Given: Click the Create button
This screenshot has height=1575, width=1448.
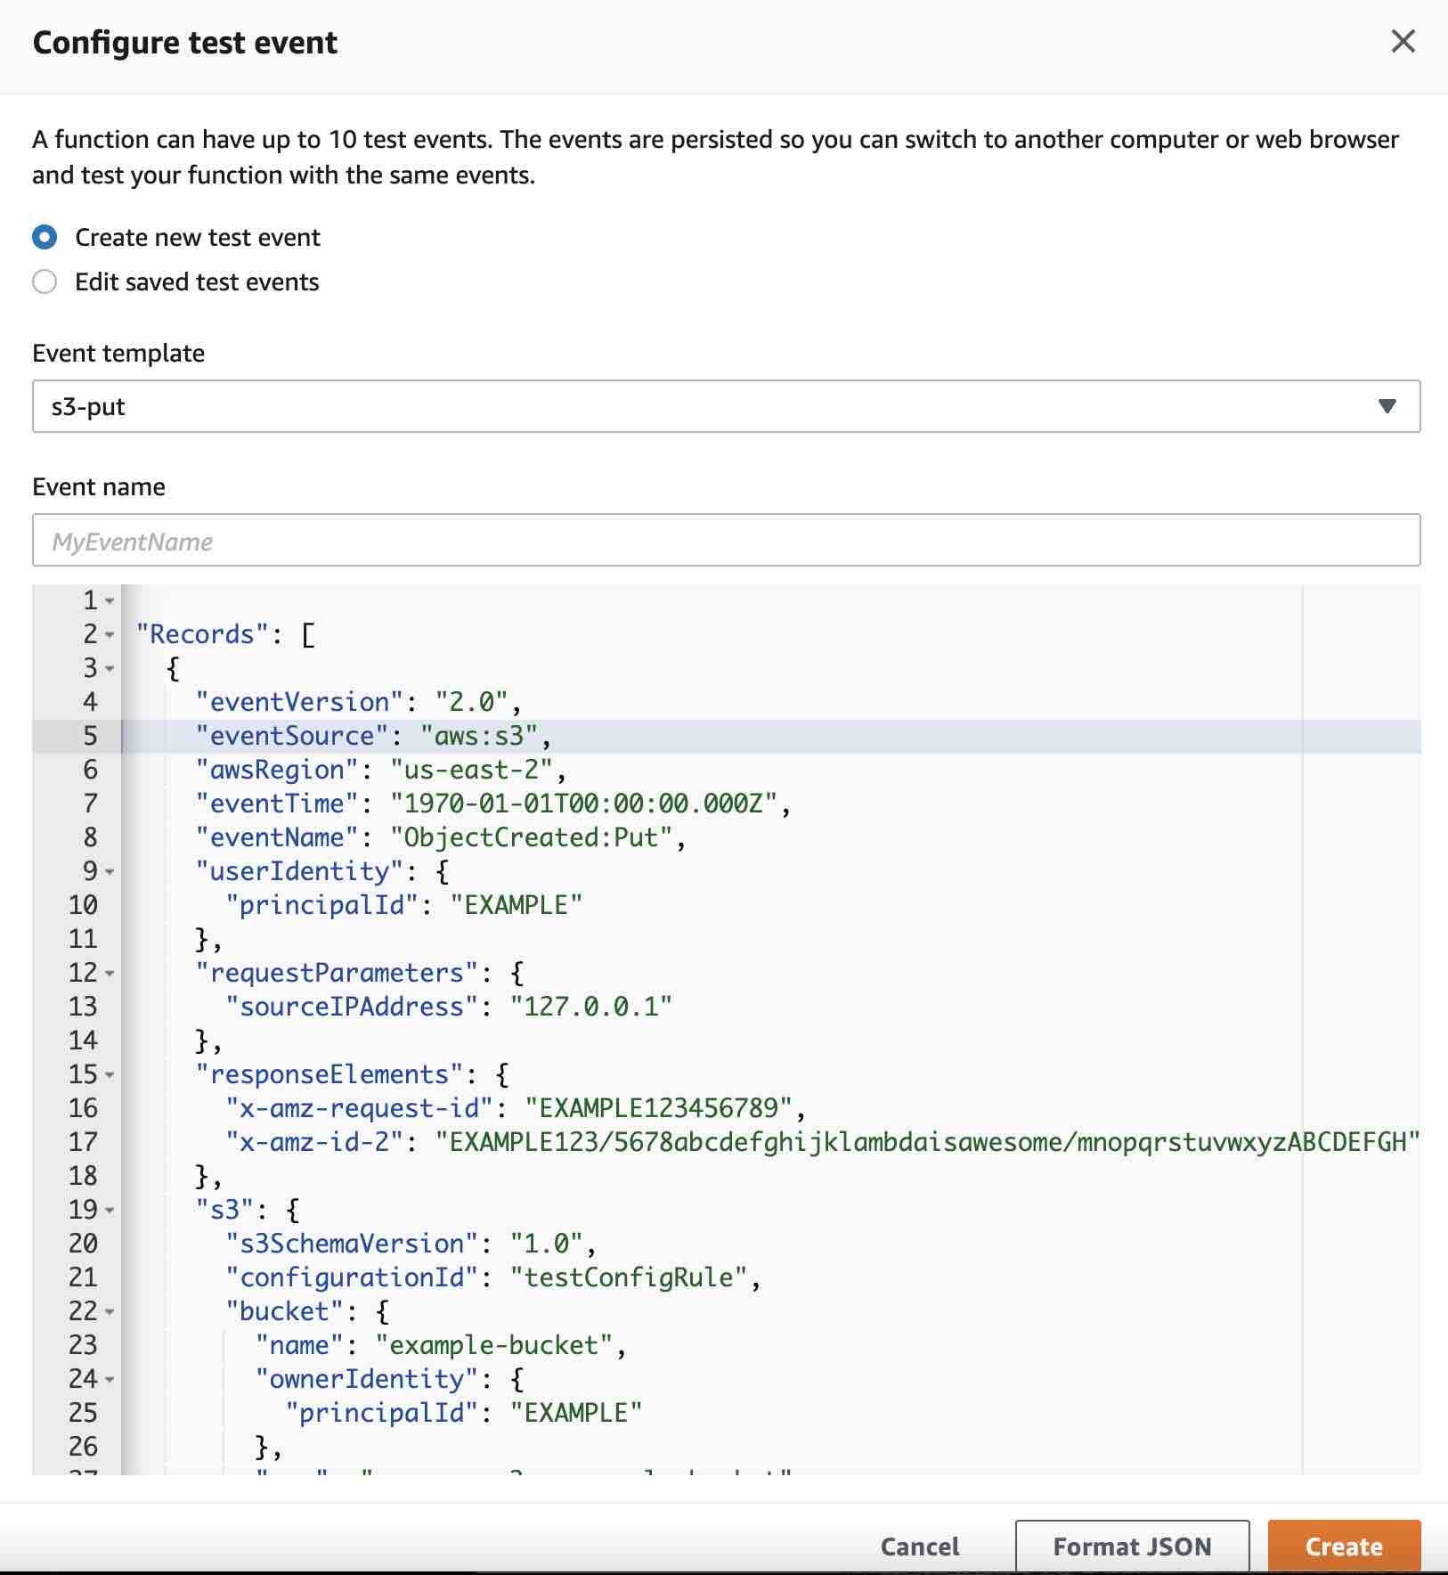Looking at the screenshot, I should click(1345, 1546).
